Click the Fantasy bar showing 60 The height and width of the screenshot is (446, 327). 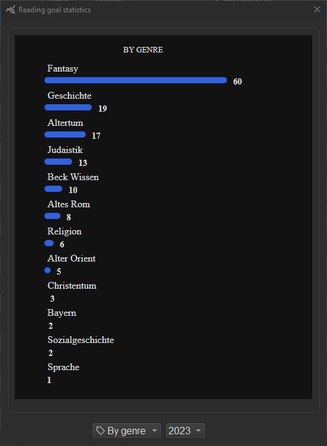pos(136,80)
